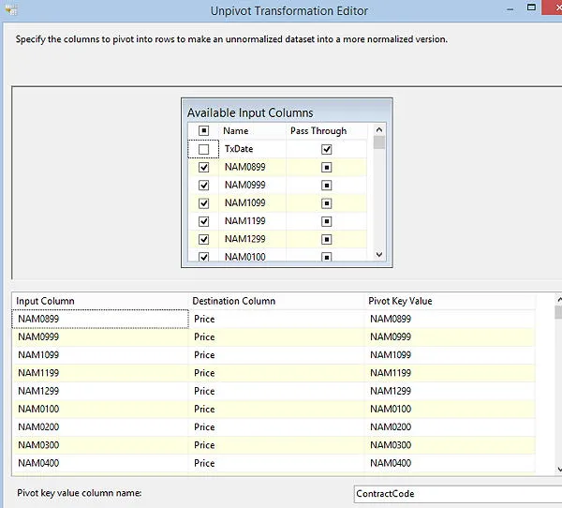562x508 pixels.
Task: Click the Pass Through column header
Action: click(318, 131)
